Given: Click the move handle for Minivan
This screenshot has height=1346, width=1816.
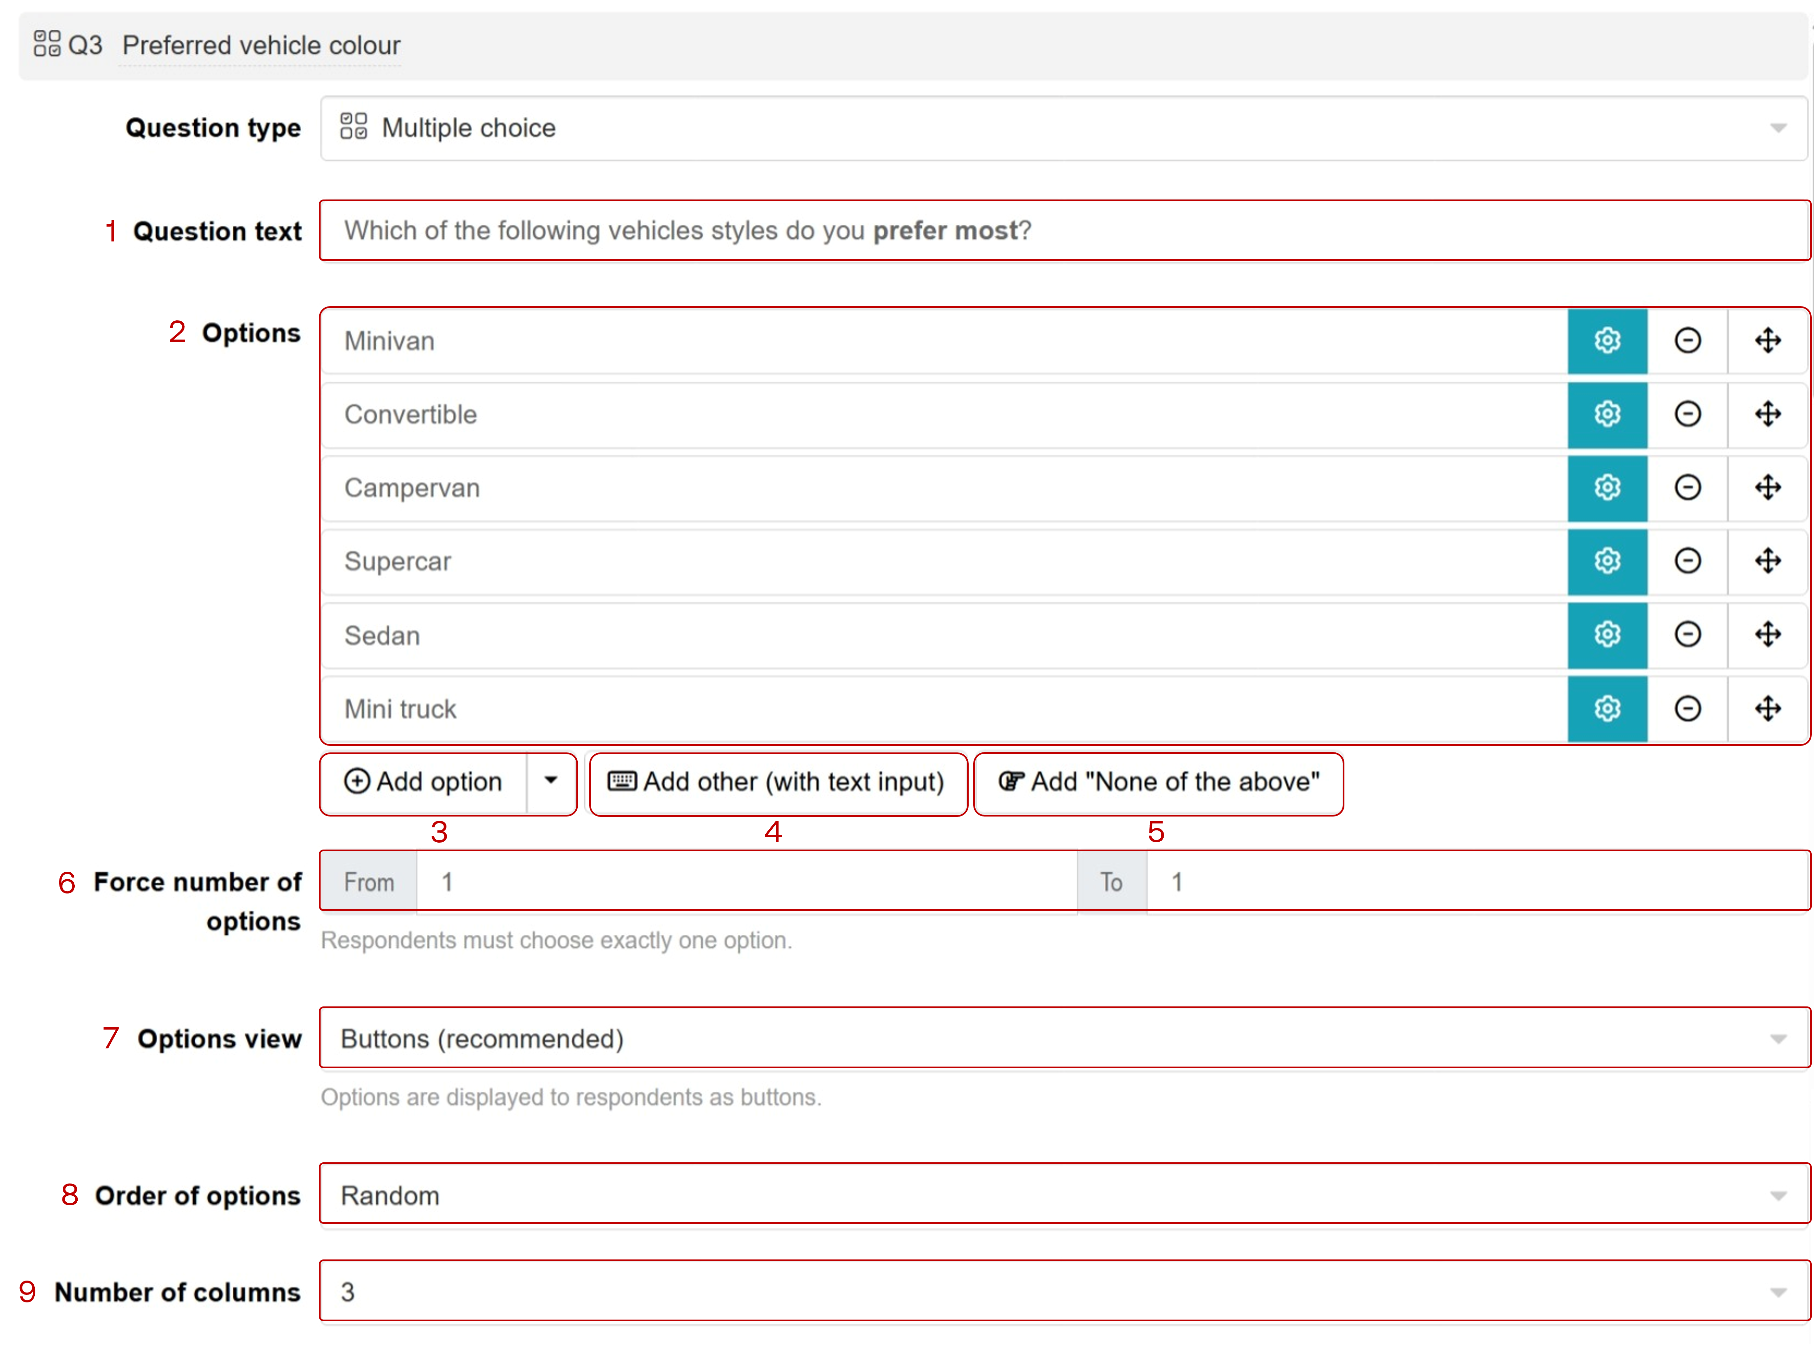Looking at the screenshot, I should pos(1767,341).
